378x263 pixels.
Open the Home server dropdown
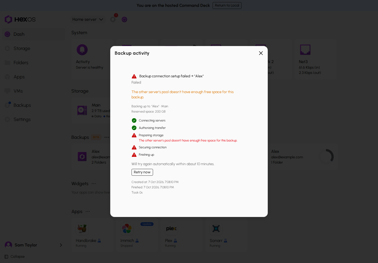coord(88,19)
